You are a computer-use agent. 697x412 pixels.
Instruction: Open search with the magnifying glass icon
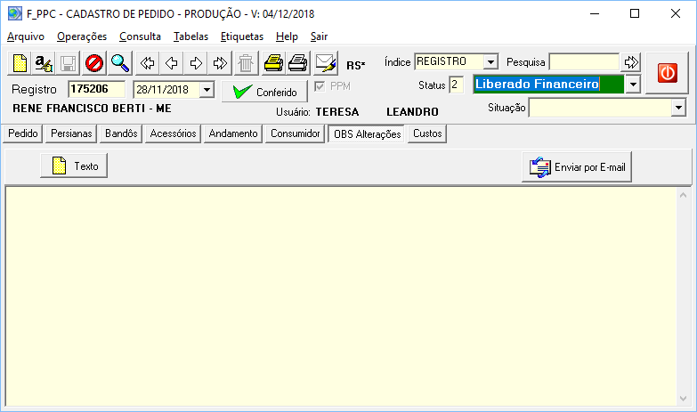pos(120,63)
